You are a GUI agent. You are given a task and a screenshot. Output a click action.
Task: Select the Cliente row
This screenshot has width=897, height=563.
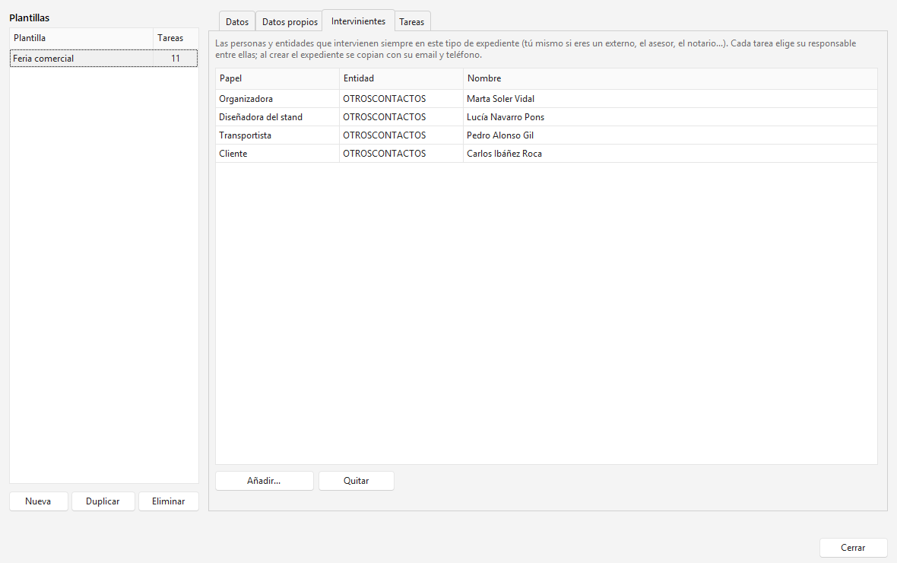(547, 154)
